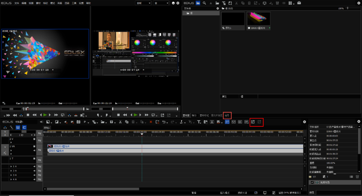Adjust the bin thumbnail zoom slider at 100%
Image resolution: width=362 pixels, height=196 pixels.
coord(348,8)
